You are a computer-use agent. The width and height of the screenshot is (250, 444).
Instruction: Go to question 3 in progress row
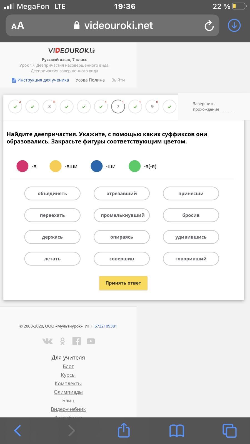point(49,107)
